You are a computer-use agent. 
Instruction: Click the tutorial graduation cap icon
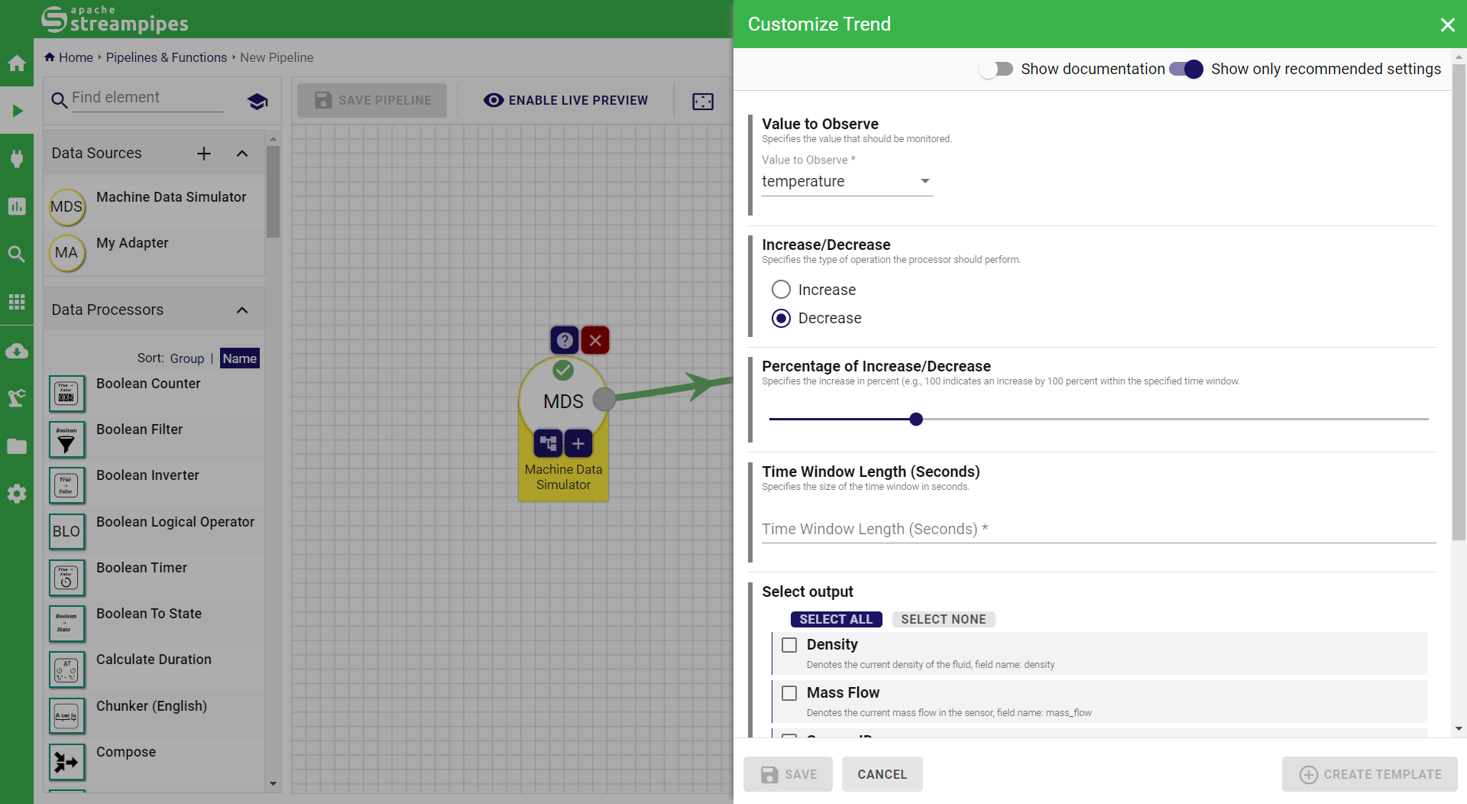(257, 101)
